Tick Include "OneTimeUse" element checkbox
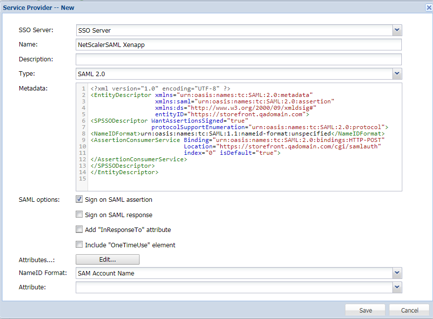This screenshot has width=433, height=319. pos(79,244)
